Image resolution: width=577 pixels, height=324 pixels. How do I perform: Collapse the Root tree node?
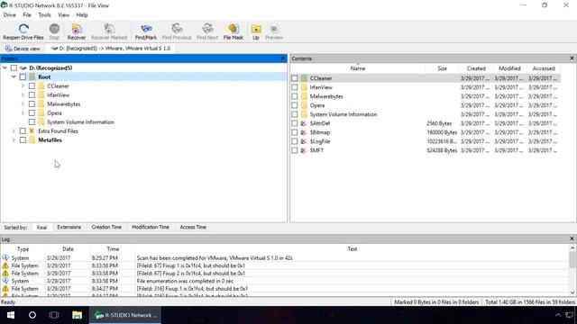(x=14, y=76)
